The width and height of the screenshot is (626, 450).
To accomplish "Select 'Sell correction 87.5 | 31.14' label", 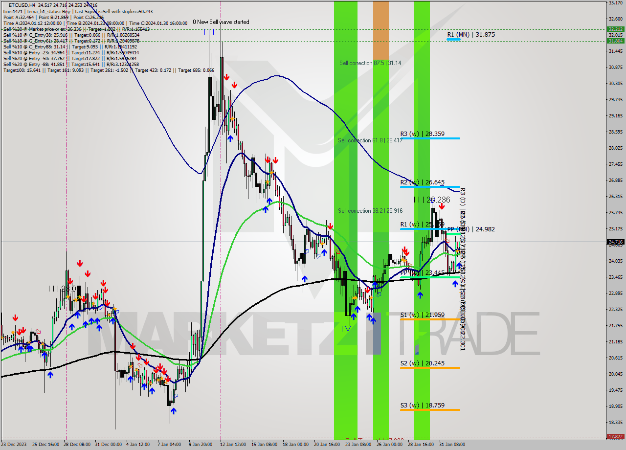I will [370, 63].
